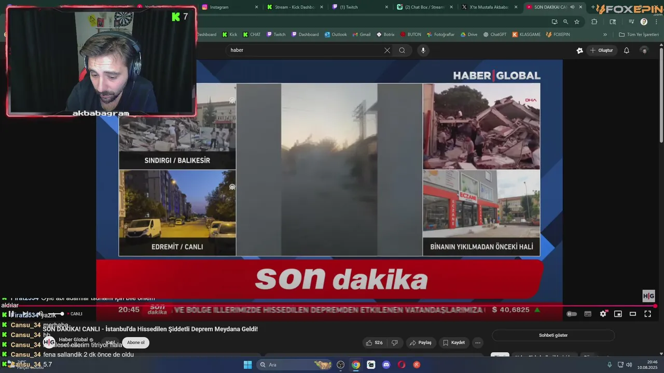Share the video via Paylaş

[x=420, y=342]
